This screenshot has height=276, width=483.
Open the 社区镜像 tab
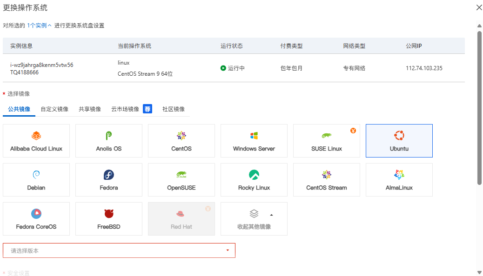[174, 109]
